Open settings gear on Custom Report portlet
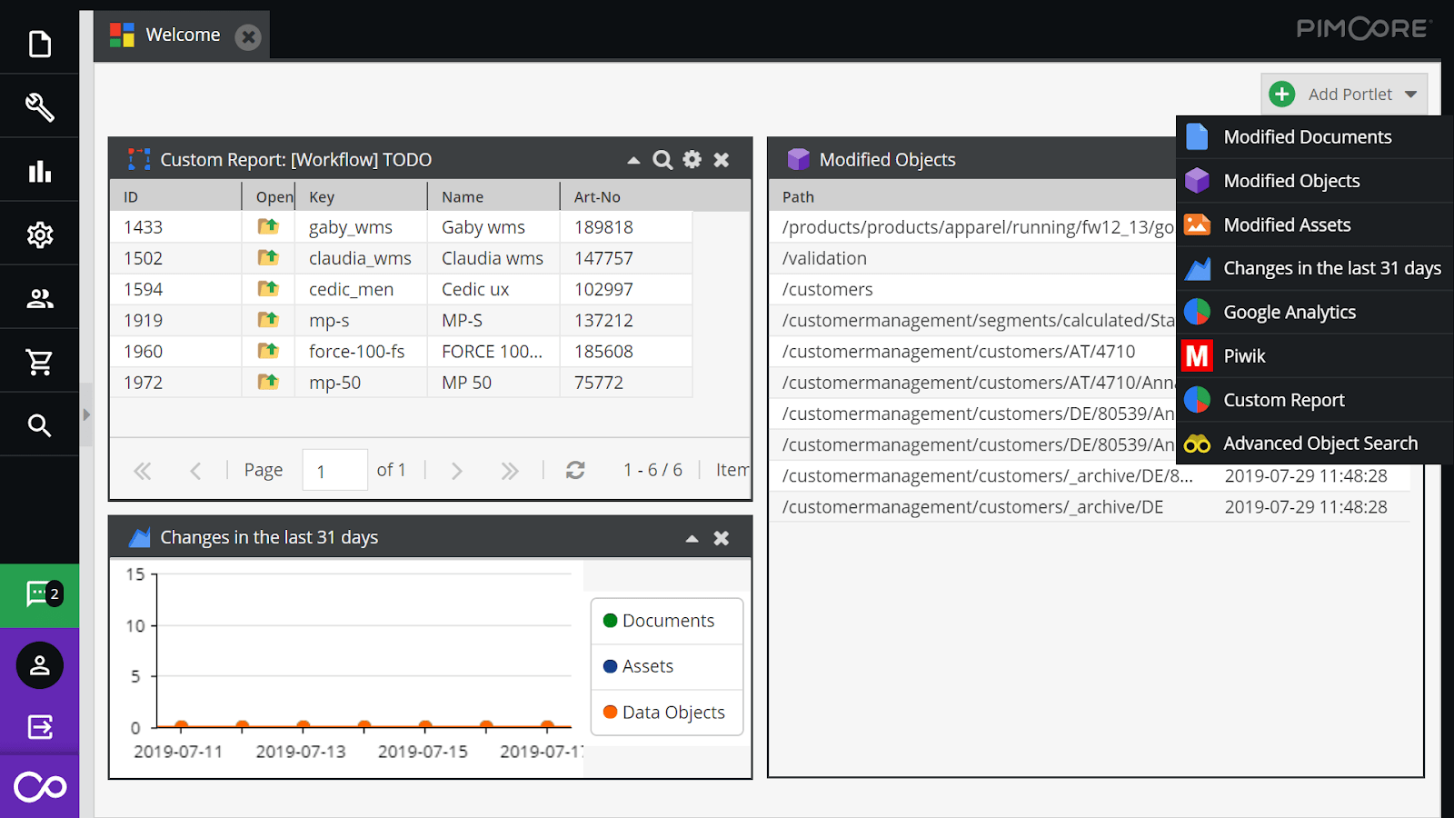 (x=692, y=159)
